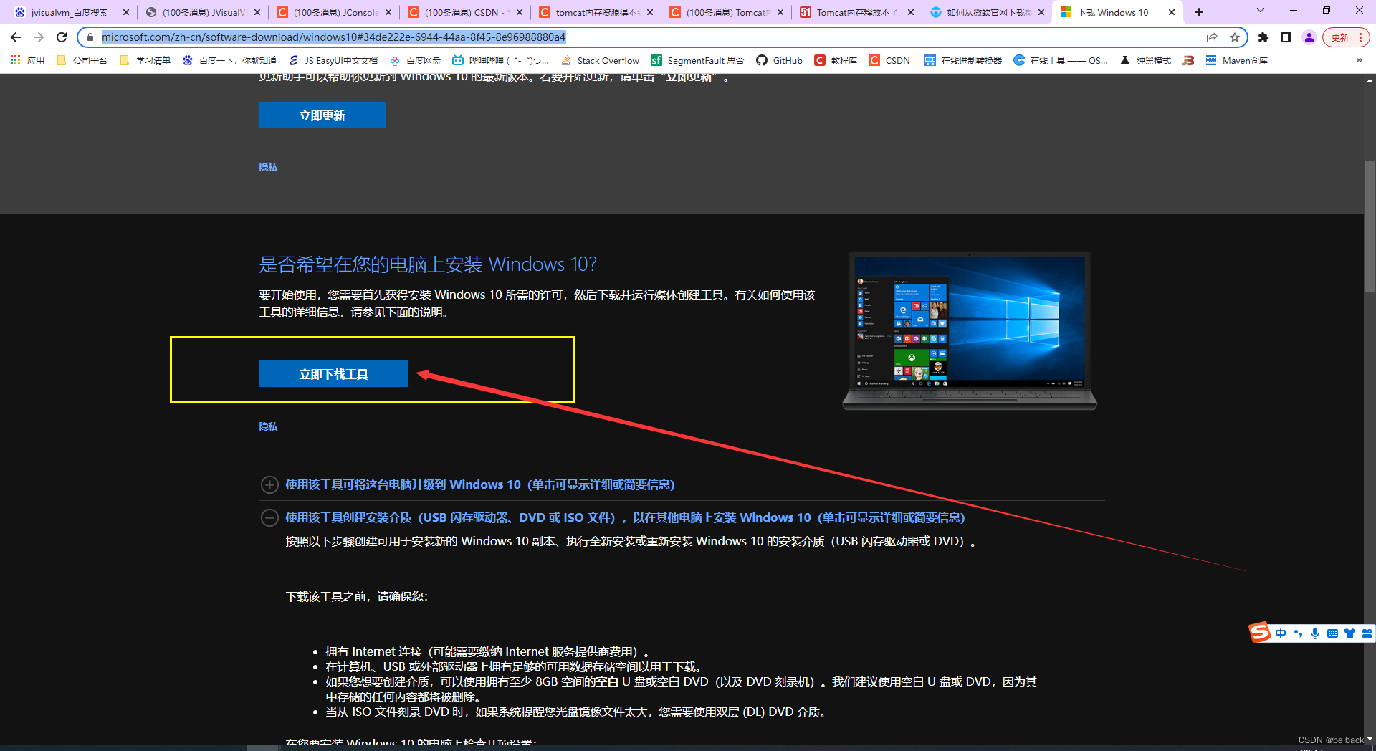Open the 百度网盘 bookmark
The height and width of the screenshot is (751, 1376).
pyautogui.click(x=416, y=60)
